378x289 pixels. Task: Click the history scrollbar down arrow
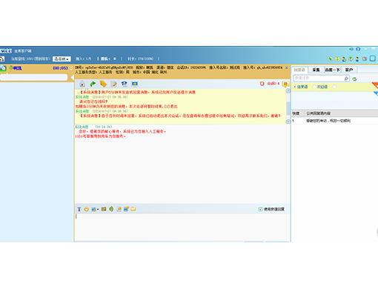point(288,122)
